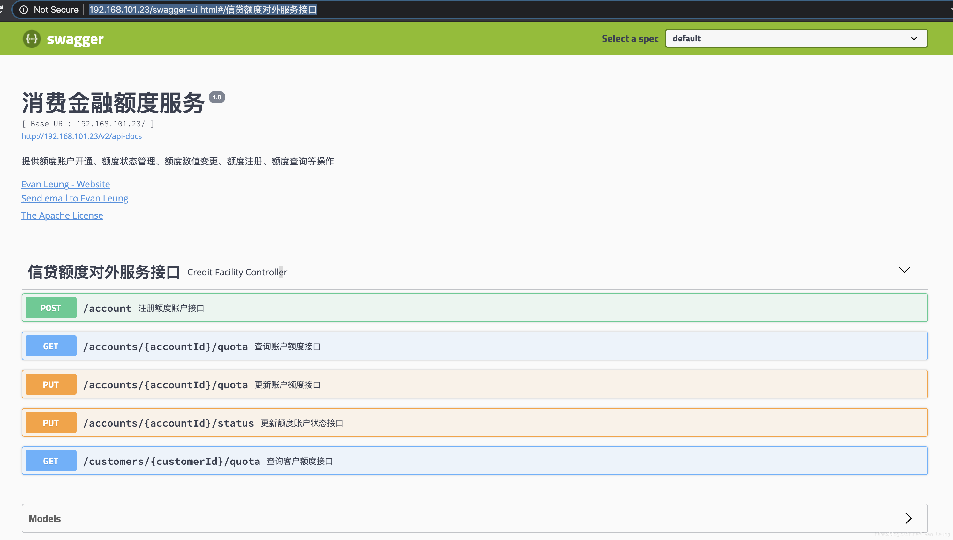This screenshot has height=540, width=953.
Task: Click the 信贷额度对外服务接口 section title
Action: (x=104, y=272)
